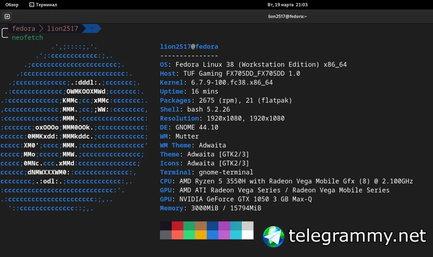Click the bright blue swatch in bottom palette row
This screenshot has height=257, width=433.
(212, 235)
